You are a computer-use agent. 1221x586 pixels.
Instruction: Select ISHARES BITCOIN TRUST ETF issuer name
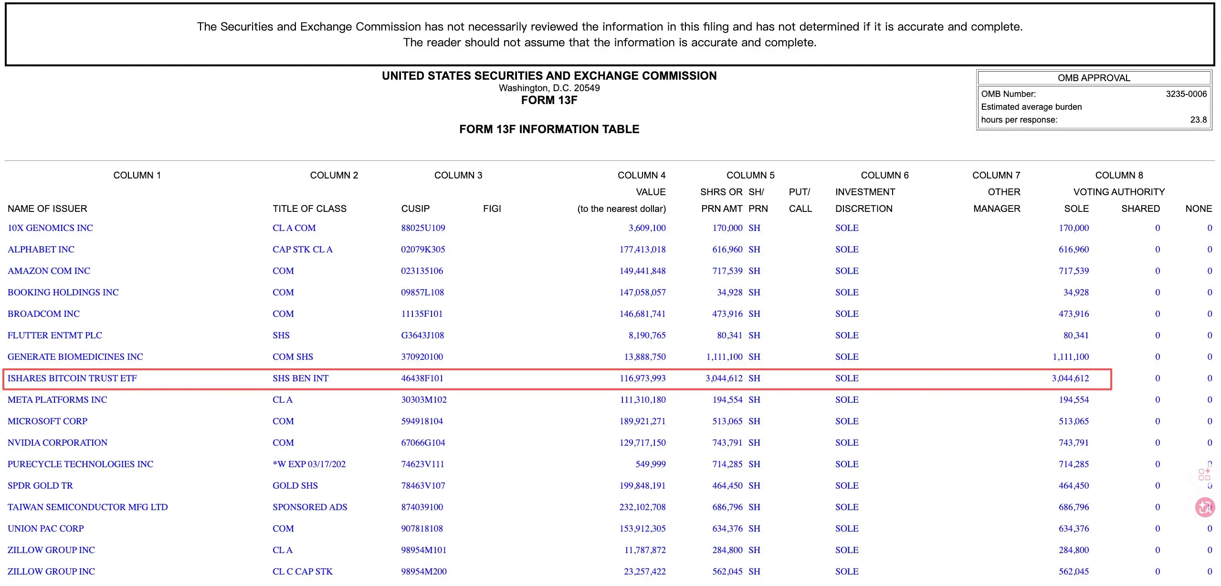[72, 378]
